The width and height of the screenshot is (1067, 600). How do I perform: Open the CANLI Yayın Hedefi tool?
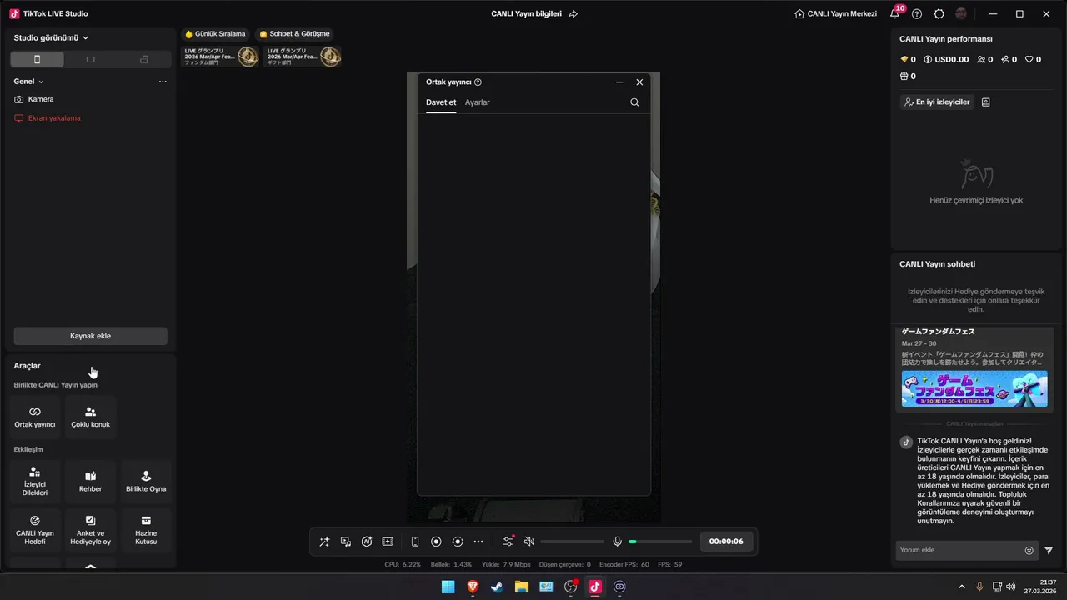point(35,530)
